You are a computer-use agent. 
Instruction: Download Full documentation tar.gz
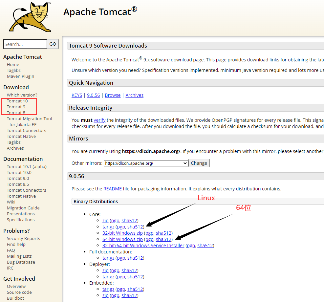[108, 258]
